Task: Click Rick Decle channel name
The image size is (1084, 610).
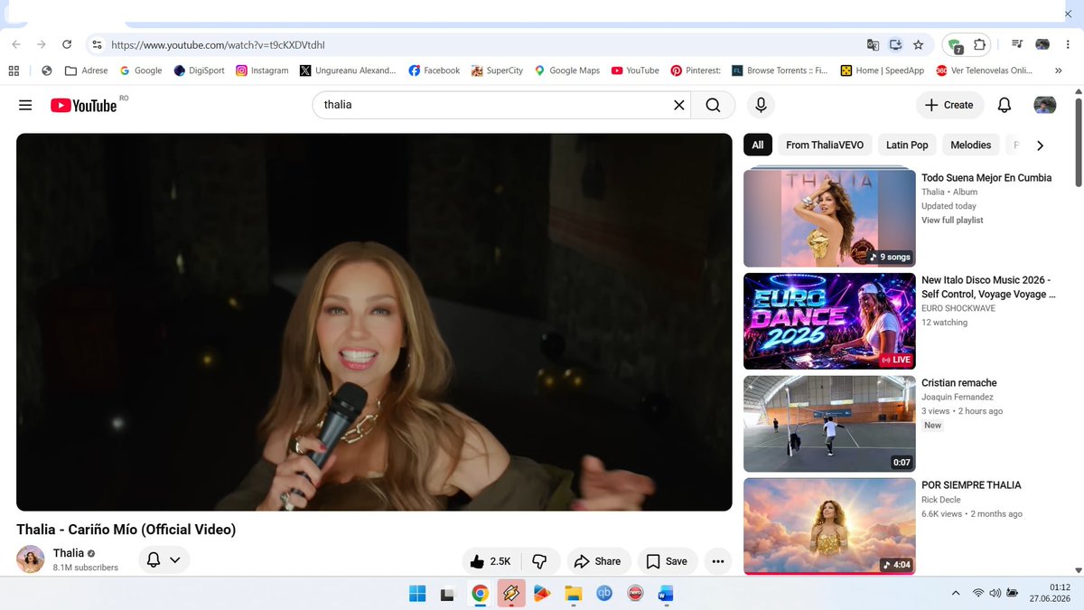Action: click(x=941, y=500)
